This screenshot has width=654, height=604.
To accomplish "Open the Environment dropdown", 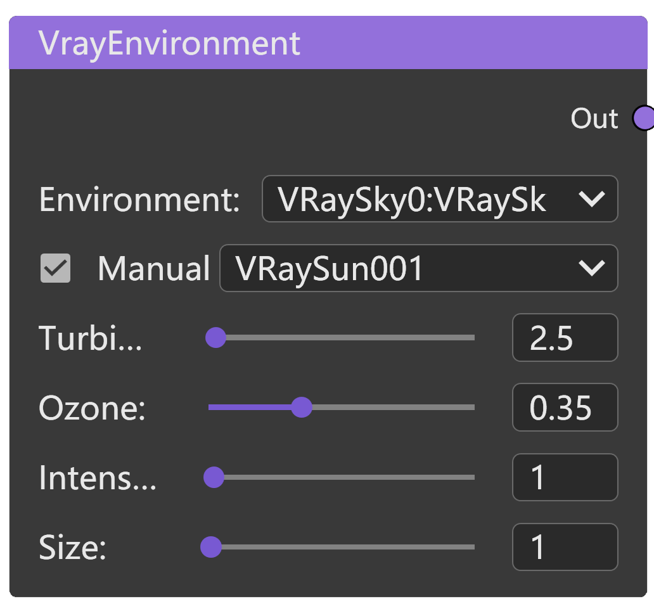I will [x=439, y=199].
